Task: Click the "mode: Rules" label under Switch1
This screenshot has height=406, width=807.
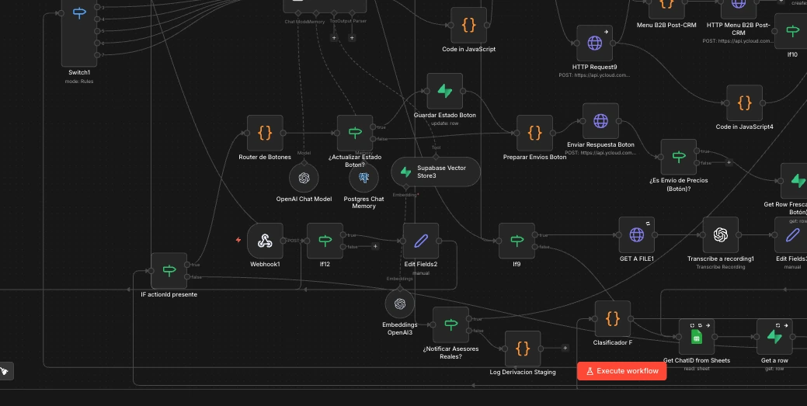Action: [x=79, y=82]
